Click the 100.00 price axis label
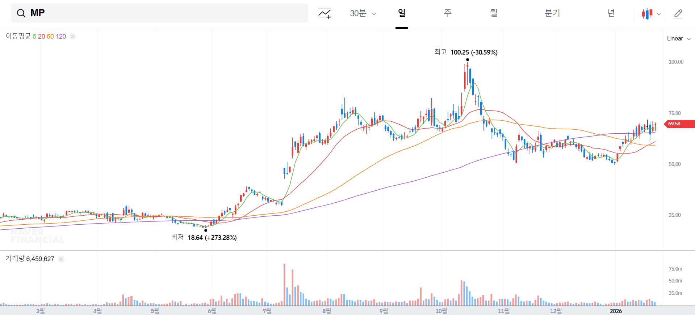Screen dimensions: 695x315 [676, 62]
